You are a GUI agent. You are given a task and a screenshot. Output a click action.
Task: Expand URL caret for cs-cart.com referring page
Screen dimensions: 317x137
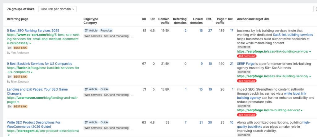click(30, 43)
